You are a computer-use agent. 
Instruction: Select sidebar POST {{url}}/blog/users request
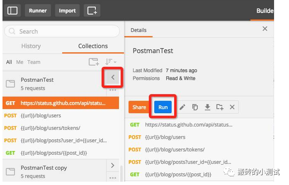point(61,115)
